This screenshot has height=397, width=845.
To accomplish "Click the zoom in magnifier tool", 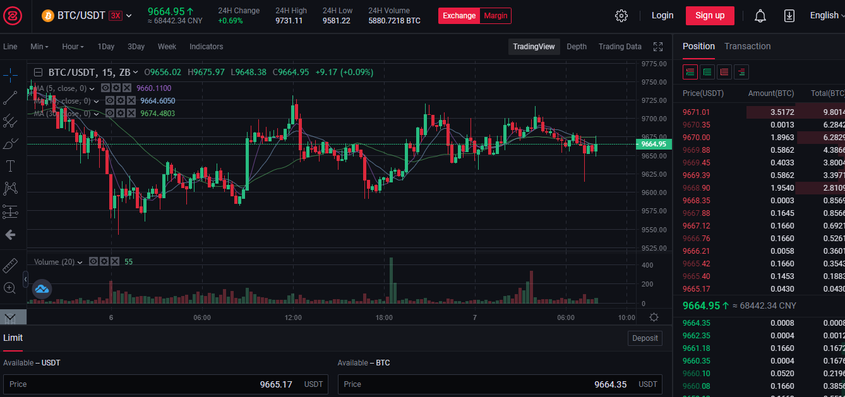I will tap(10, 288).
